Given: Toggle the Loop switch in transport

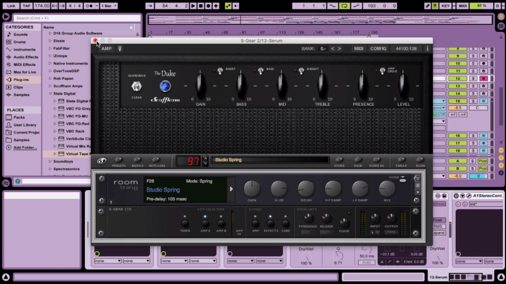Looking at the screenshot, I should [x=344, y=6].
